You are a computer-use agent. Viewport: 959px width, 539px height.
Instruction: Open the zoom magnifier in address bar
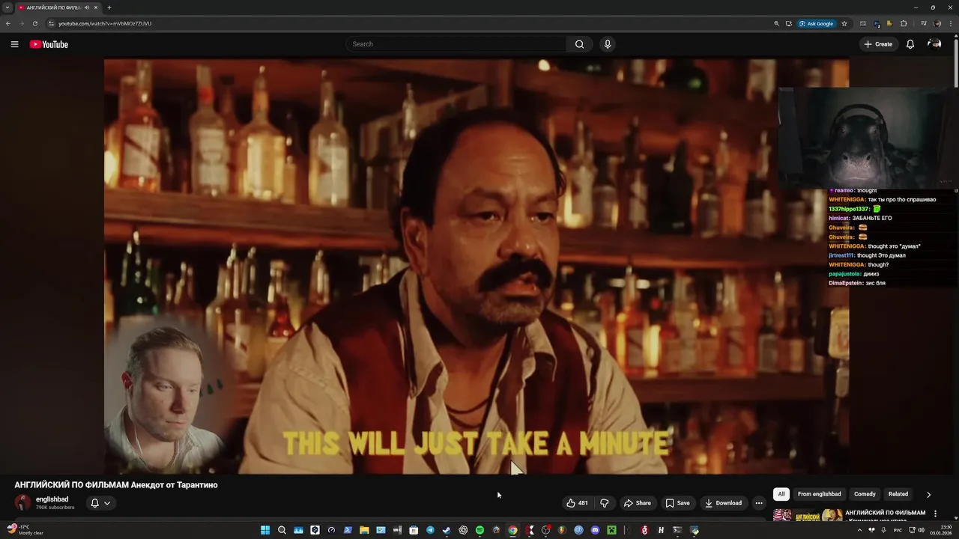tap(777, 23)
